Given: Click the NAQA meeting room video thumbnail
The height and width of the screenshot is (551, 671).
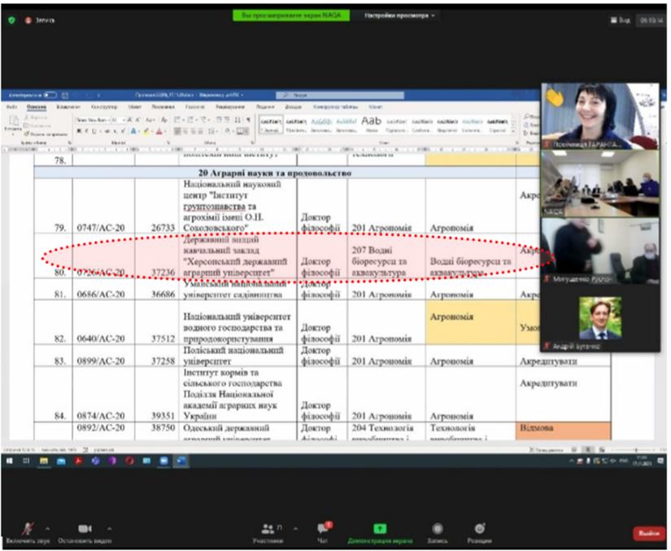Looking at the screenshot, I should pyautogui.click(x=600, y=184).
